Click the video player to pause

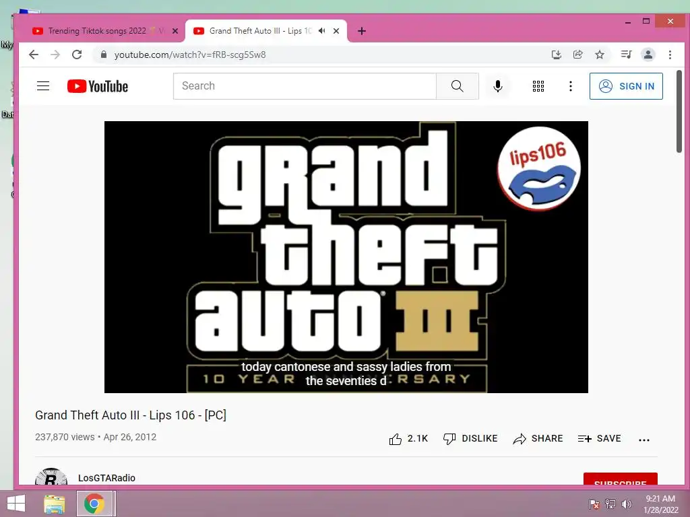pyautogui.click(x=346, y=256)
